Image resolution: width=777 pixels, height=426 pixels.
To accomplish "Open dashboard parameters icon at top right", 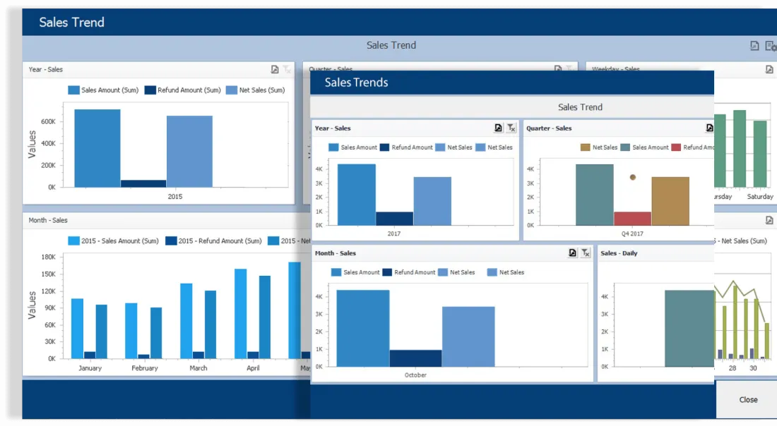I will pyautogui.click(x=771, y=46).
